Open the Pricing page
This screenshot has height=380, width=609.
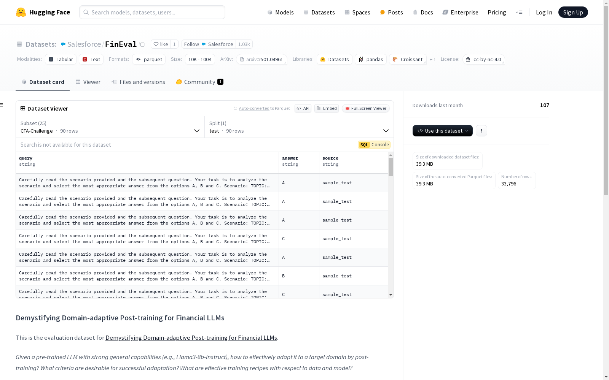(x=497, y=12)
